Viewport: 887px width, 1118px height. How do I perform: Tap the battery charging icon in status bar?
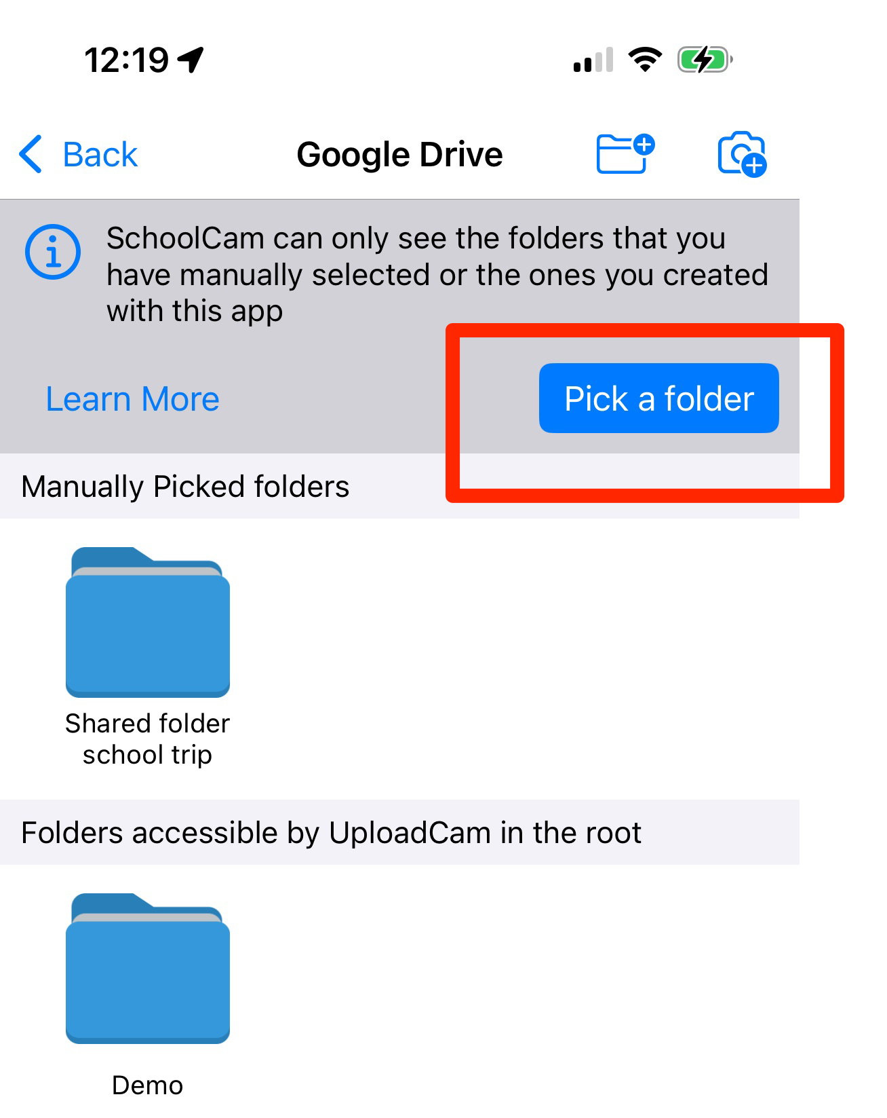coord(705,60)
